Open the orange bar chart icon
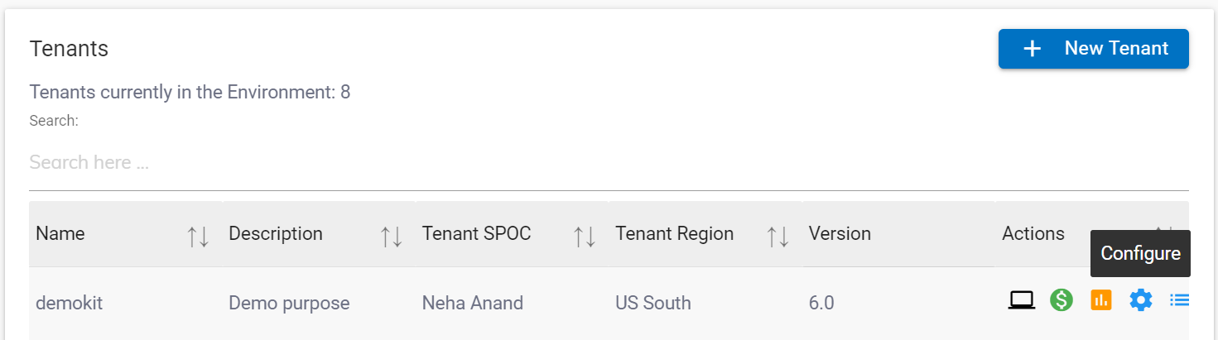1218x340 pixels. (x=1100, y=300)
